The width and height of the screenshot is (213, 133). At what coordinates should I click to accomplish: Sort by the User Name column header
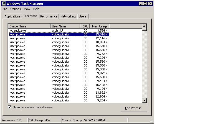(65, 26)
